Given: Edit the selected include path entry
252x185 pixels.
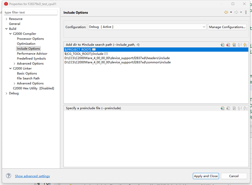Looking at the screenshot, I should 234,45.
